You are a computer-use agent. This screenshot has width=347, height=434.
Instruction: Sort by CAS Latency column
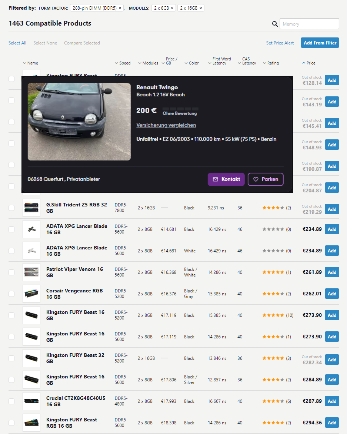pyautogui.click(x=247, y=61)
